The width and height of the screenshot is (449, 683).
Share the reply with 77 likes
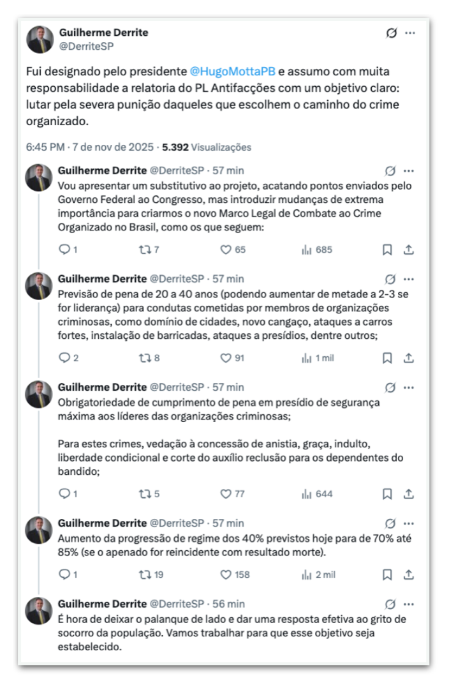coord(409,494)
